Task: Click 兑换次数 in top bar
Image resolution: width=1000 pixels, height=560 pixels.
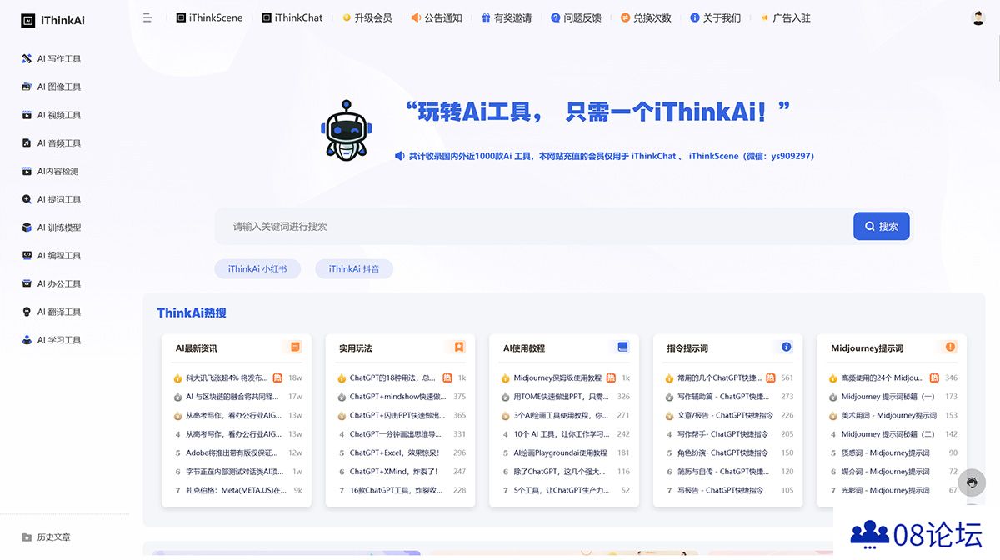Action: pyautogui.click(x=646, y=17)
